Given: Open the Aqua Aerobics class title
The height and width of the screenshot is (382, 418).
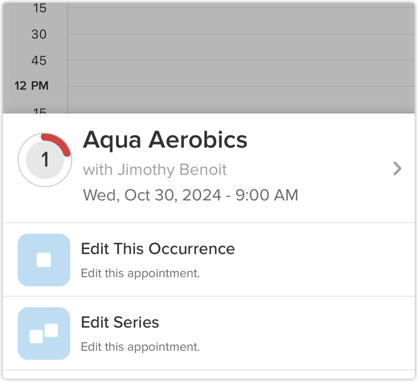Looking at the screenshot, I should coord(165,140).
